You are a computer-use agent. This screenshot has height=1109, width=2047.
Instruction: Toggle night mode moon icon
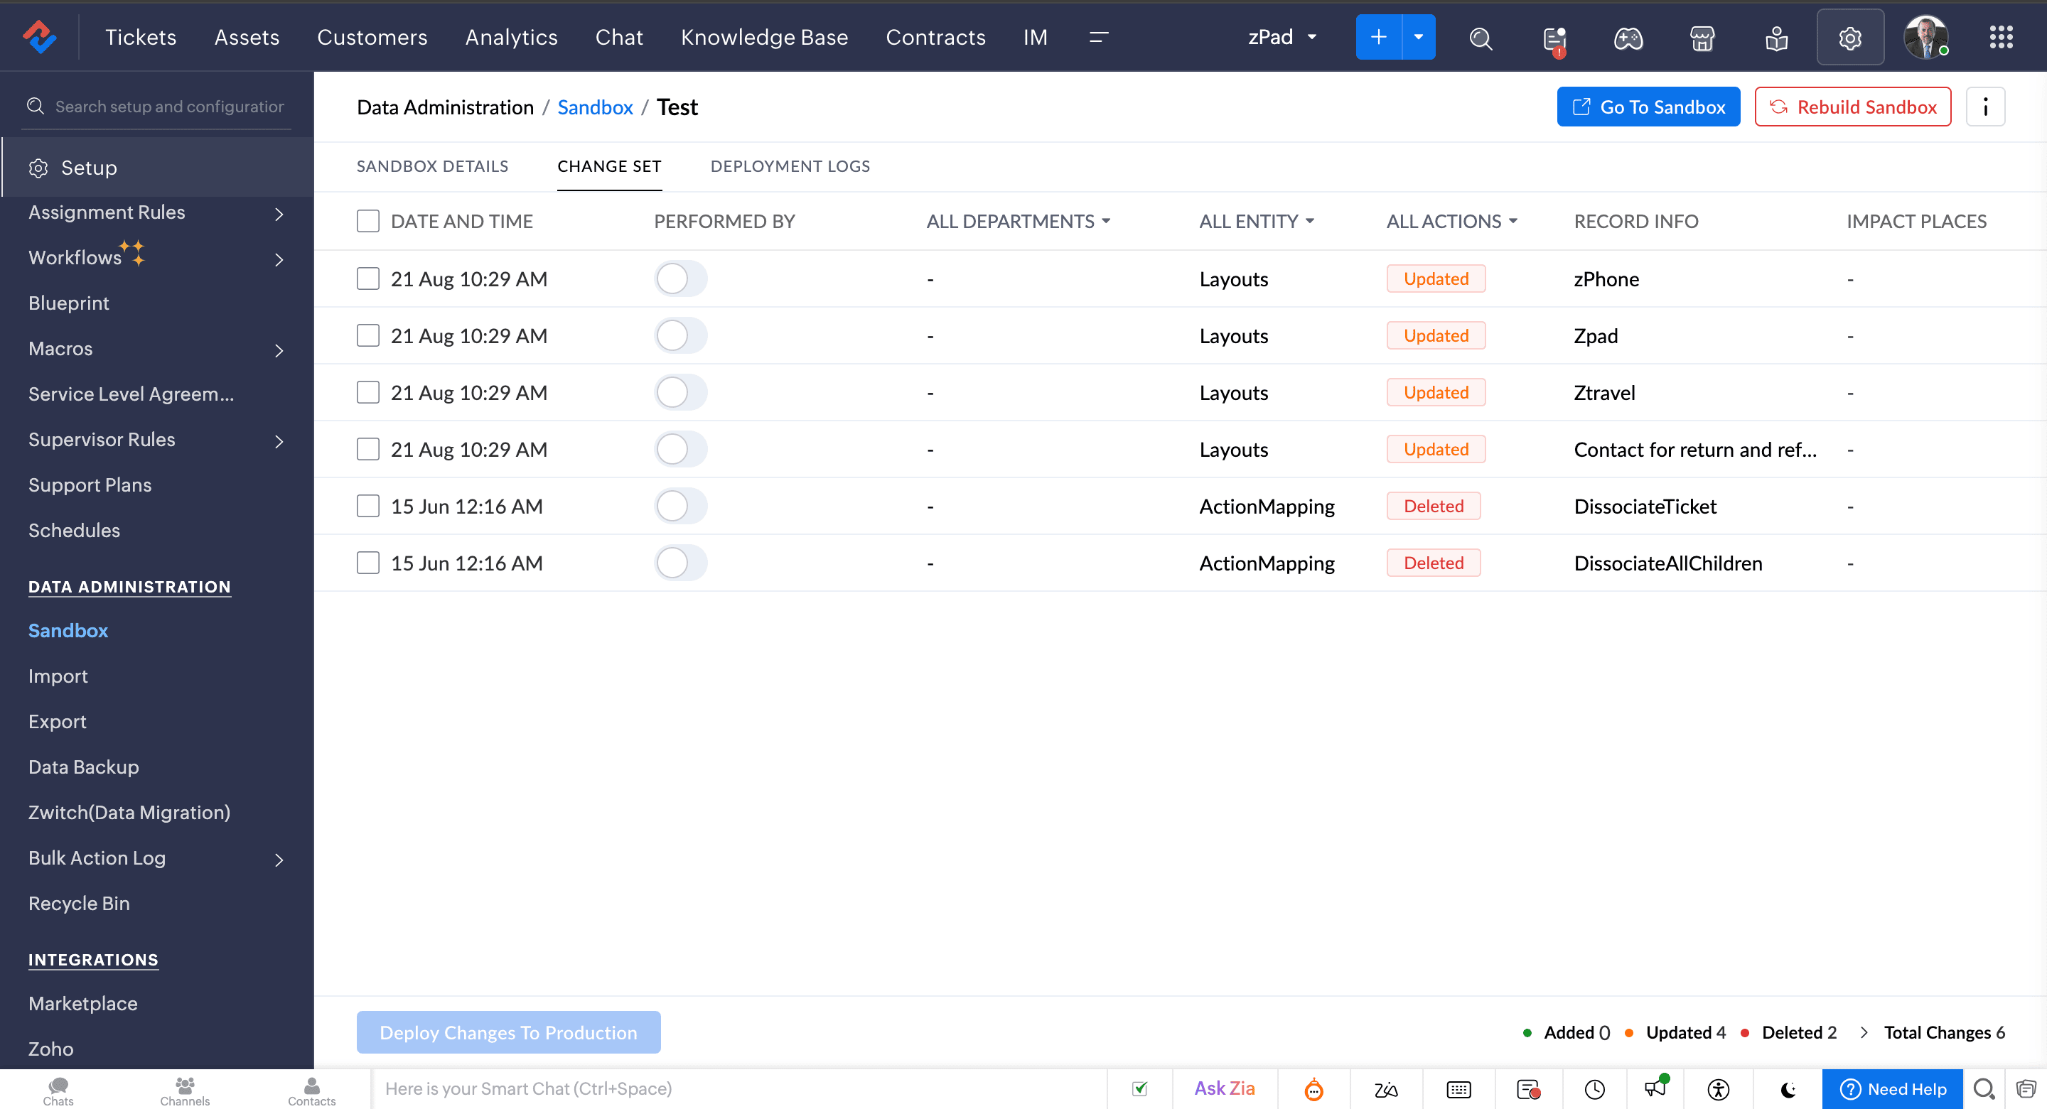pyautogui.click(x=1788, y=1089)
